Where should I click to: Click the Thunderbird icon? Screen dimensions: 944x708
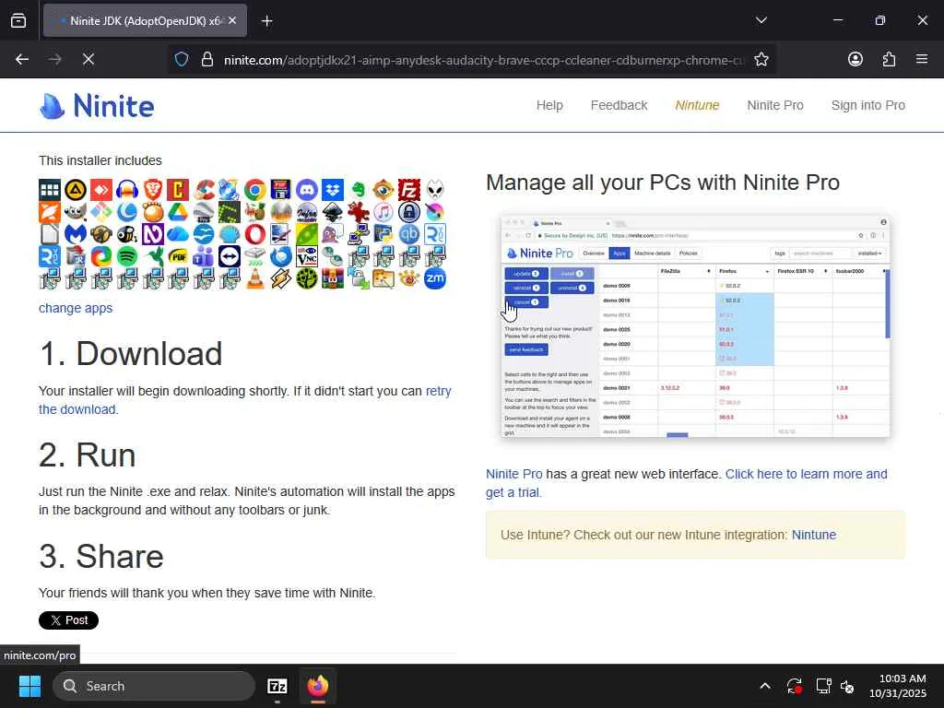pos(281,256)
